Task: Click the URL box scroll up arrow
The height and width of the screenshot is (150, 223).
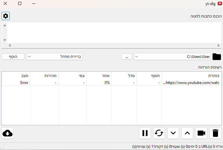Action: pyautogui.click(x=5, y=25)
